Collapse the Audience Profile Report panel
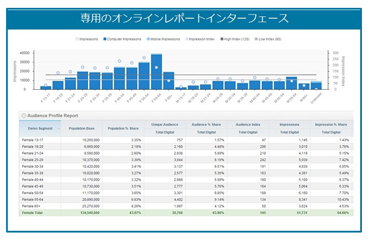This screenshot has width=368, height=241. point(24,116)
